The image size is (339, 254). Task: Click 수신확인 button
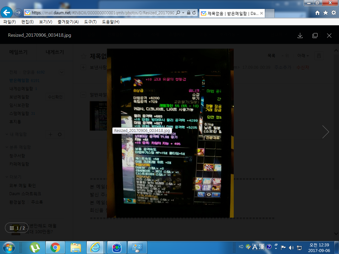(55, 97)
